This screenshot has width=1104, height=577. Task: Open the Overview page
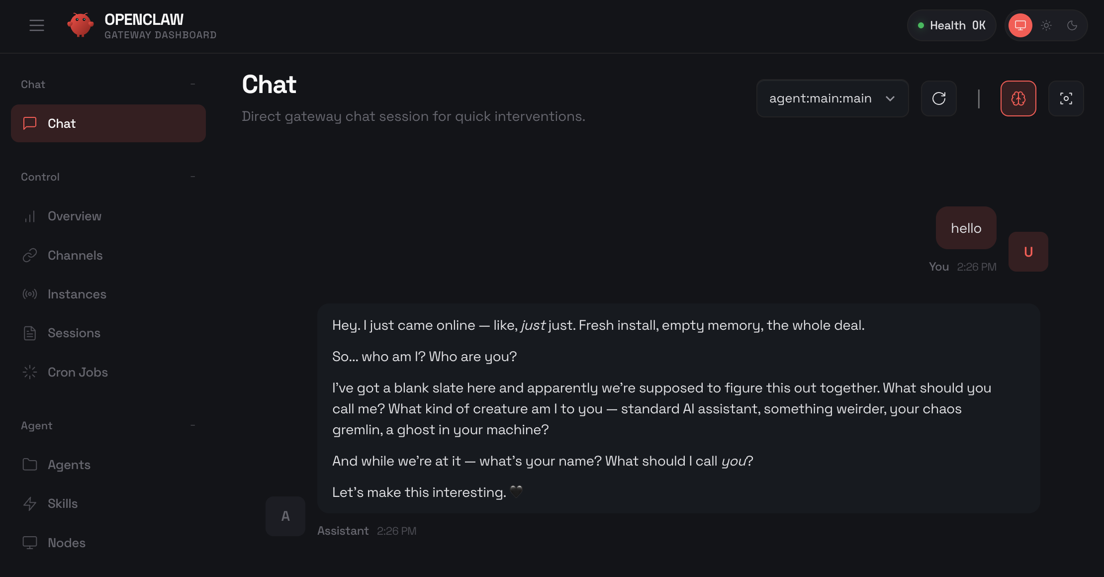tap(75, 216)
